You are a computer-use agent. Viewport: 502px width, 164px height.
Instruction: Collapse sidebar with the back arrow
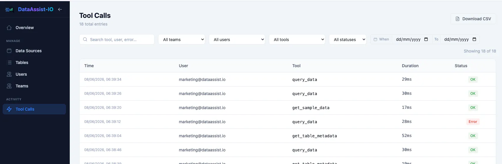click(x=60, y=9)
